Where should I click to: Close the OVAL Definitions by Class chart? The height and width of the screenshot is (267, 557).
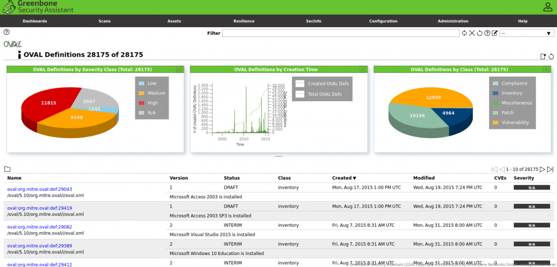tap(546, 70)
